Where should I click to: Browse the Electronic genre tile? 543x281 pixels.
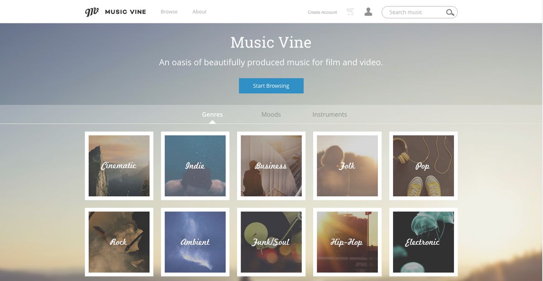(x=423, y=242)
